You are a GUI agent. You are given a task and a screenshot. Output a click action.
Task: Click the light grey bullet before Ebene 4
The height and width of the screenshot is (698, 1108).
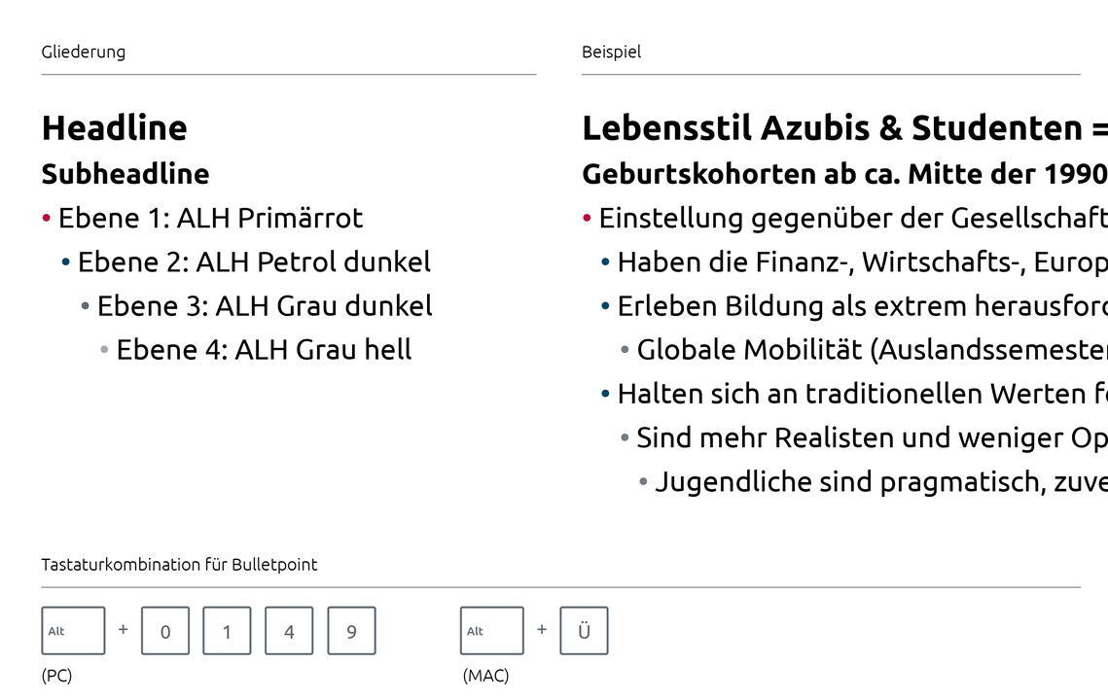point(104,350)
